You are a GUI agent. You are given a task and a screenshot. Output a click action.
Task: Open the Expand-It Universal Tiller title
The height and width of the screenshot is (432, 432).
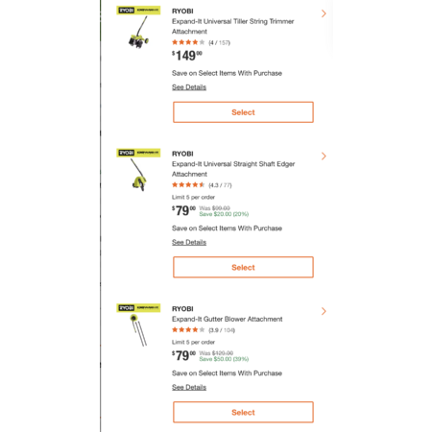[x=232, y=26]
